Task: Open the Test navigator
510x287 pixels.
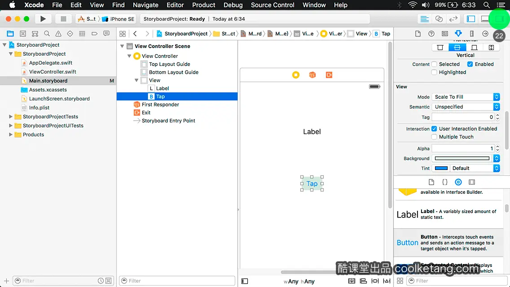Action: click(x=70, y=34)
